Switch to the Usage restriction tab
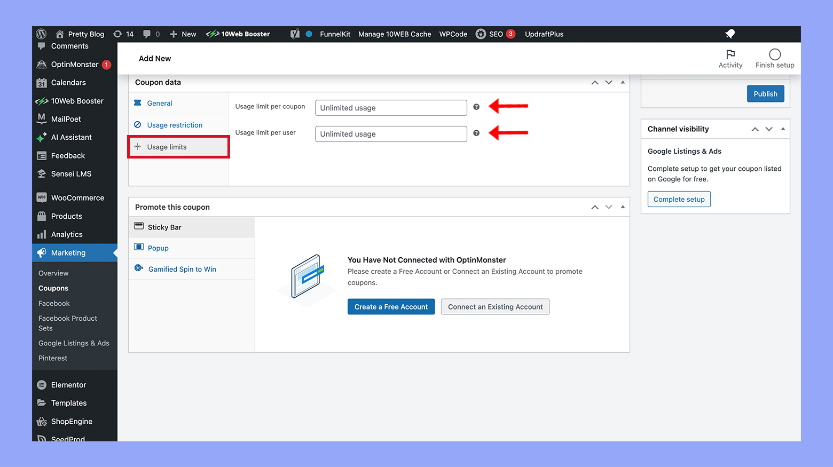833x467 pixels. click(x=175, y=125)
